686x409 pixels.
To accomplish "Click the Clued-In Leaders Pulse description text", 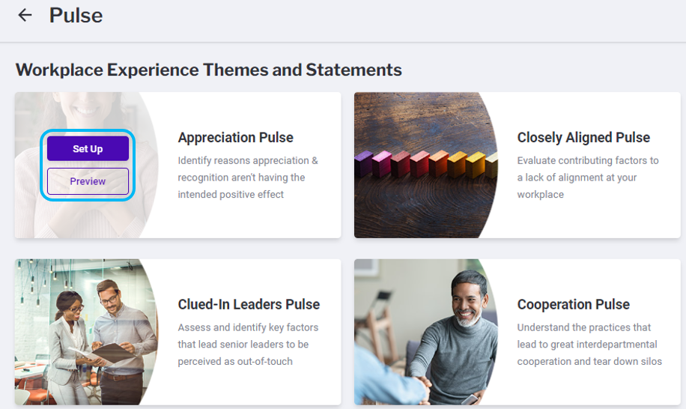I will [248, 345].
